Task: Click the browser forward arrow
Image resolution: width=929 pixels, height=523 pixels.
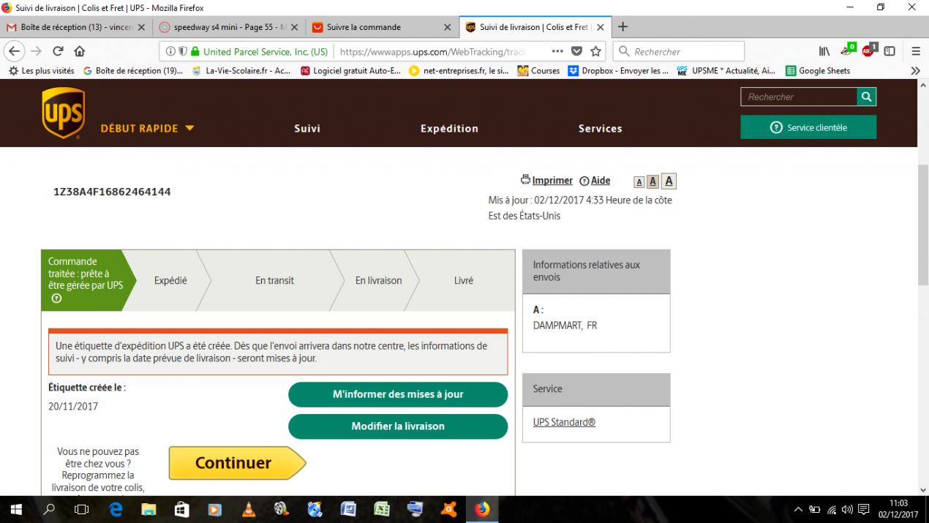Action: (36, 51)
